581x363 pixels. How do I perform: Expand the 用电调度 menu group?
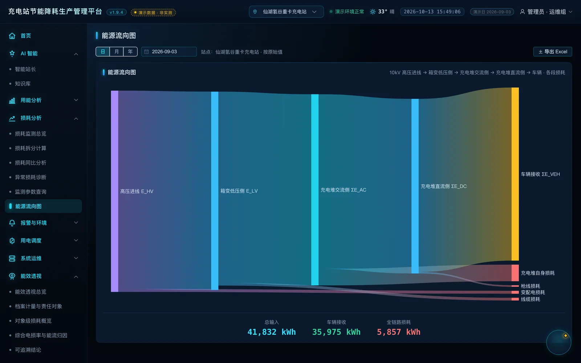coord(76,241)
